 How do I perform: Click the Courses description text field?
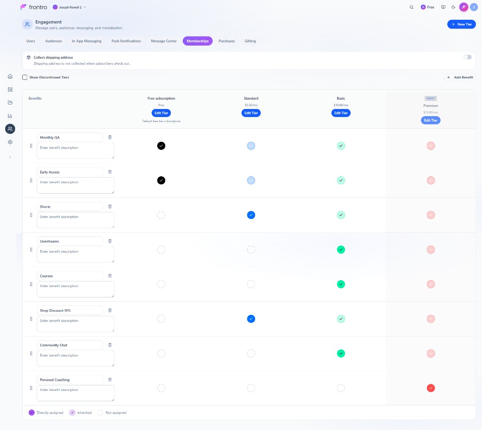[75, 289]
